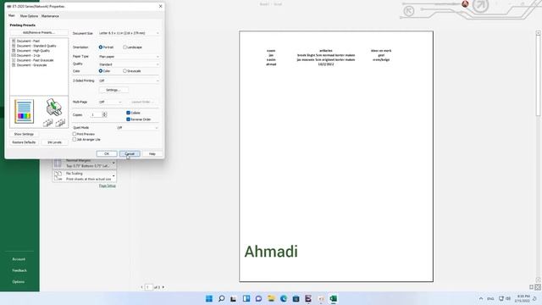Switch to the More Options tab
Viewport: 542px width, 305px height.
[x=29, y=16]
